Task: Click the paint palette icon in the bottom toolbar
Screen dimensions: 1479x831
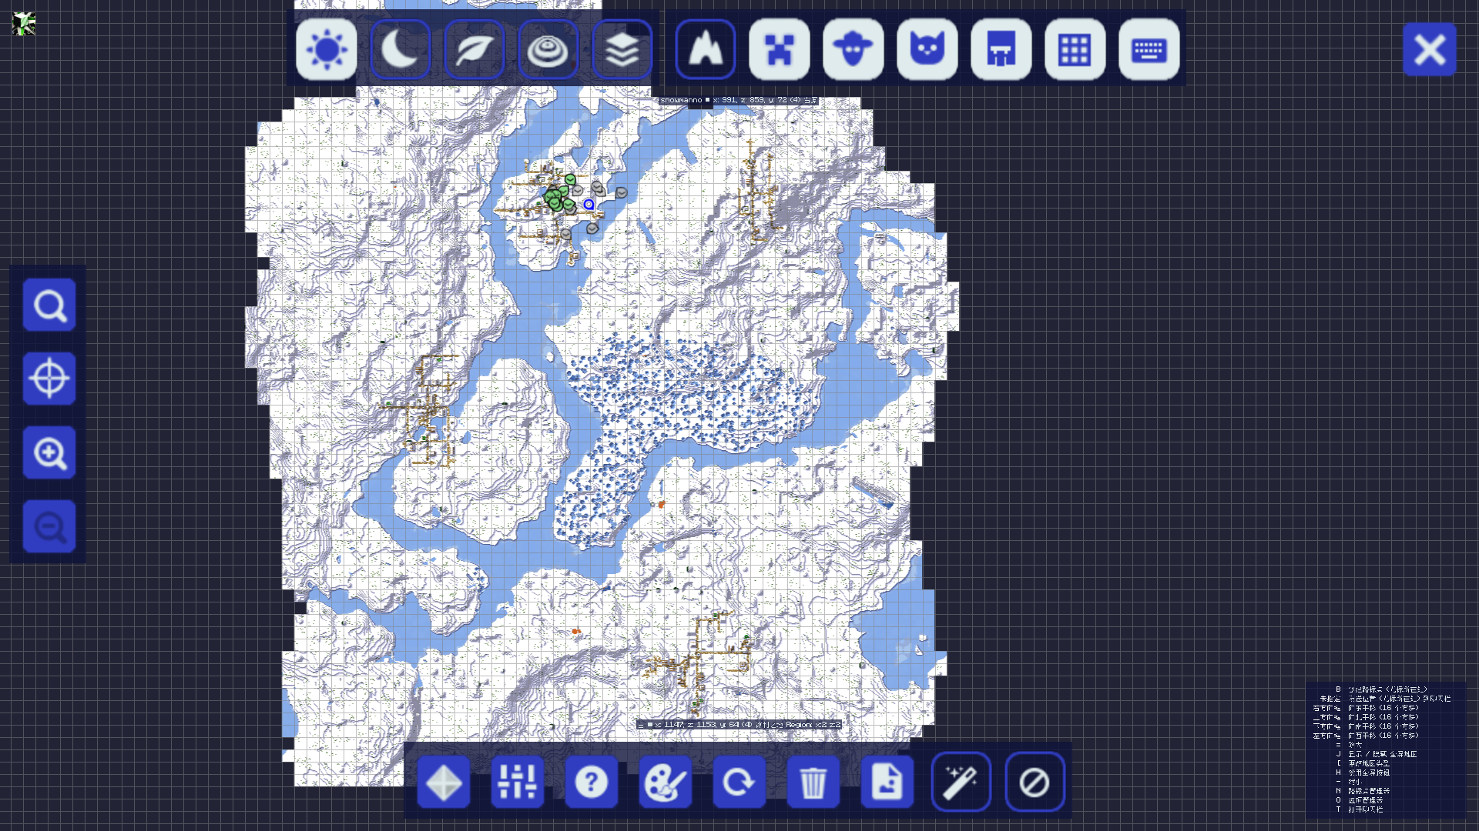Action: click(x=666, y=783)
